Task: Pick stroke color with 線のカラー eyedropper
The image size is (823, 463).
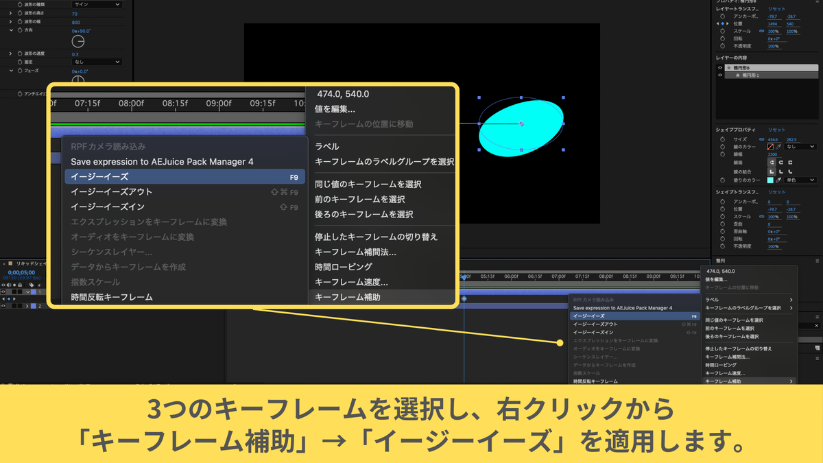Action: click(778, 147)
